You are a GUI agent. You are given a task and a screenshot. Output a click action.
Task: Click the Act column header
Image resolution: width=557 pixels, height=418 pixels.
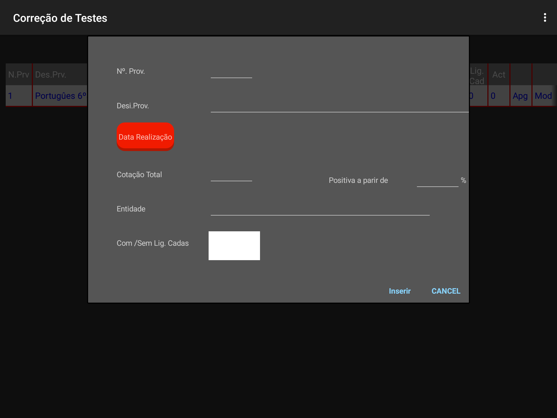tap(499, 75)
